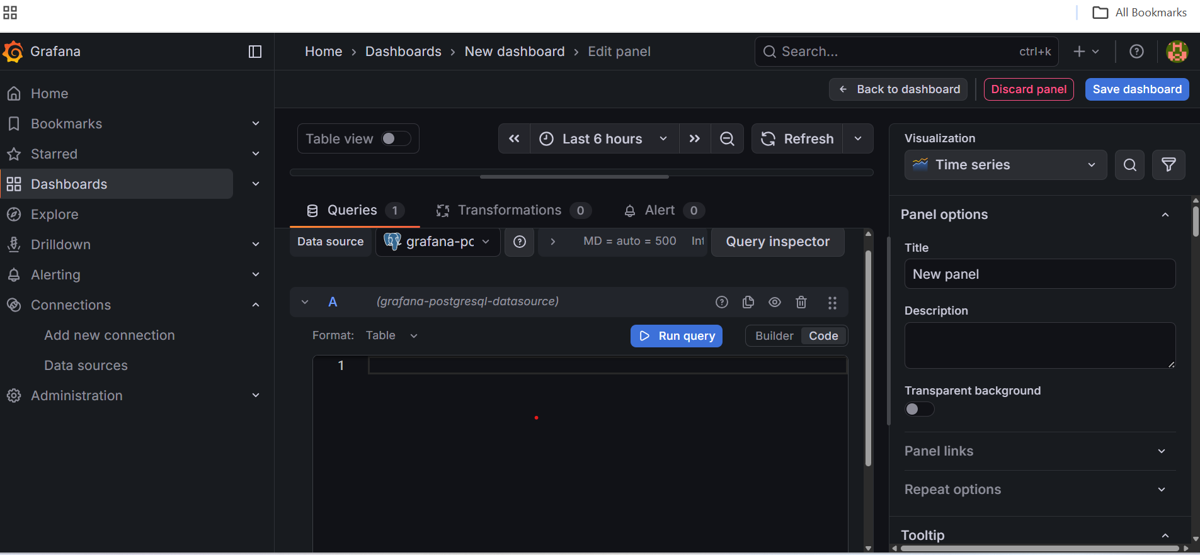Search visualization types magnifier icon
This screenshot has height=555, width=1200.
(x=1129, y=165)
